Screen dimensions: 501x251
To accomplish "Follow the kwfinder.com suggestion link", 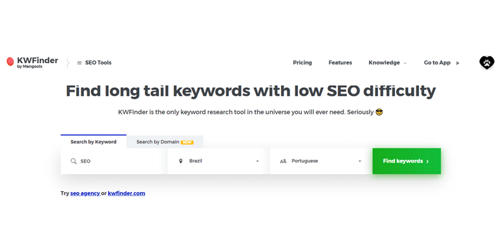I will click(126, 193).
